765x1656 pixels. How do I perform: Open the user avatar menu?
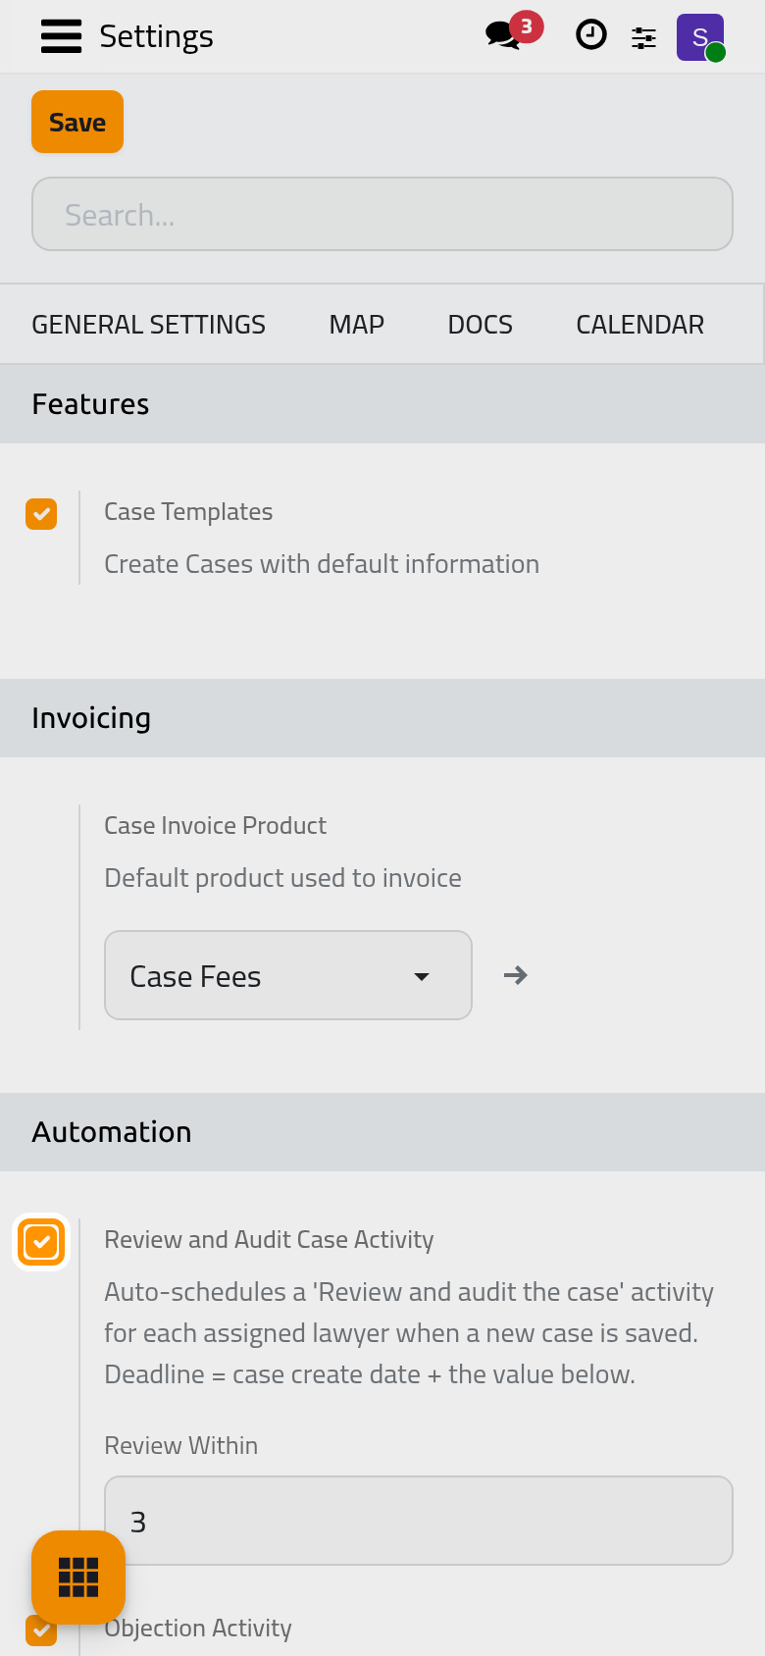(x=700, y=37)
